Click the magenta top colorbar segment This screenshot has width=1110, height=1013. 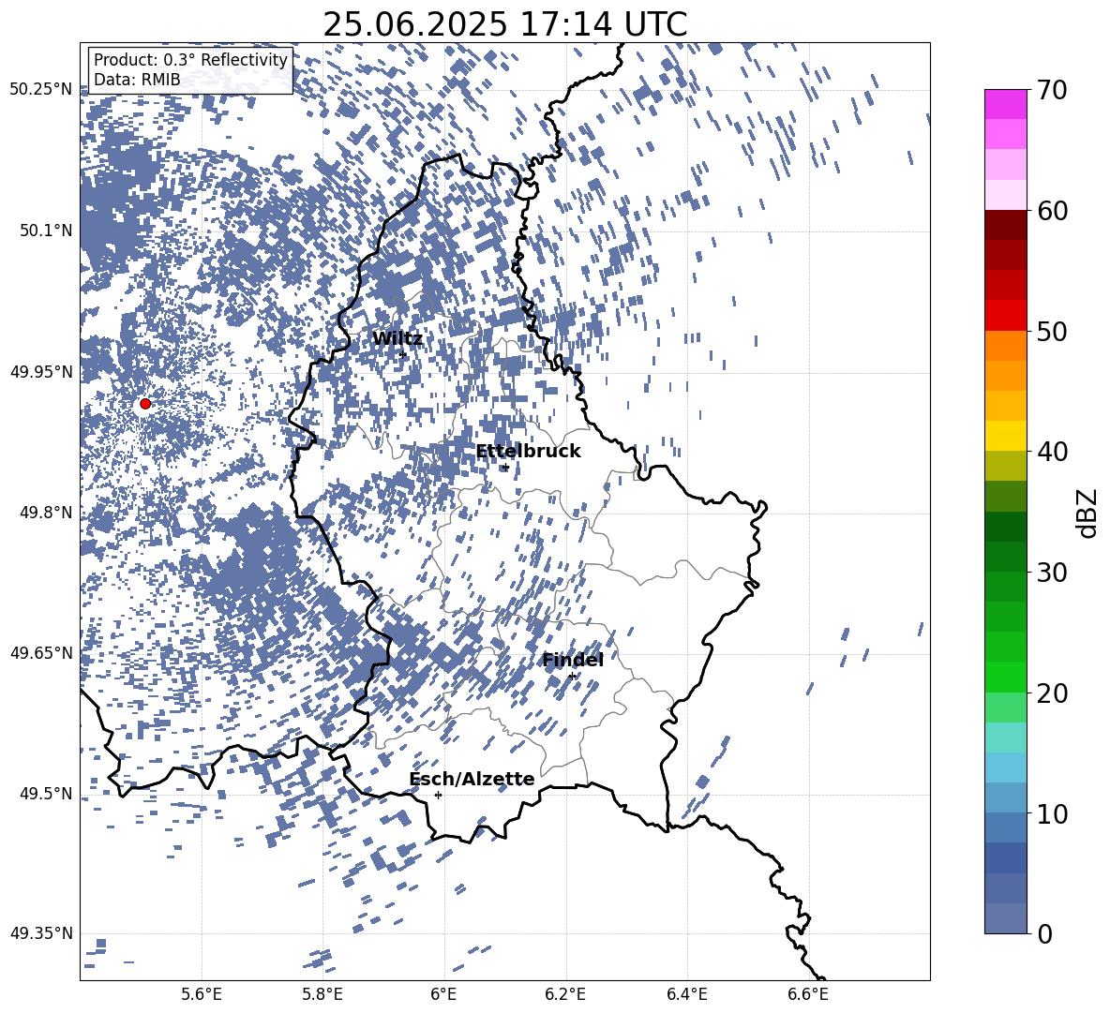(1006, 105)
